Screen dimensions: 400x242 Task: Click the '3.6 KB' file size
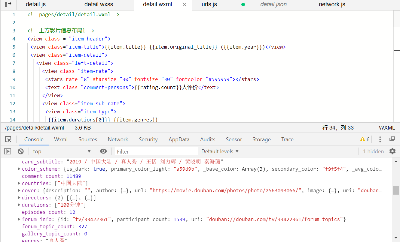point(83,128)
